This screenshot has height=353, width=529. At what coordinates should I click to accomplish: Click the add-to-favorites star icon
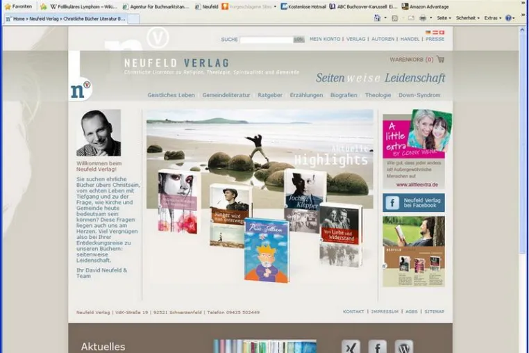point(44,6)
